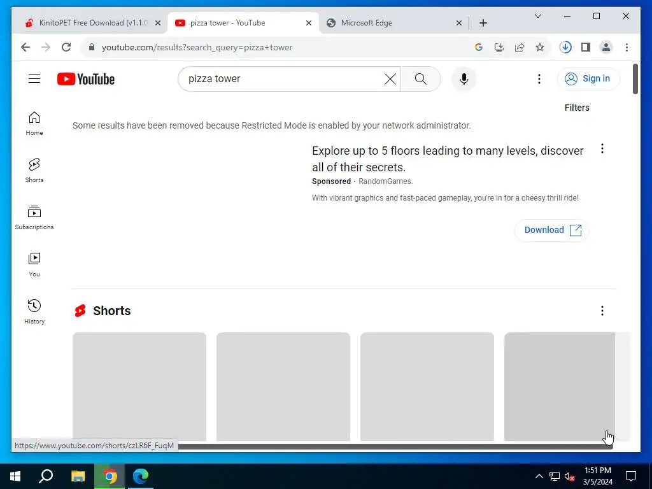Open the Filters panel
Image resolution: width=652 pixels, height=489 pixels.
(x=577, y=108)
